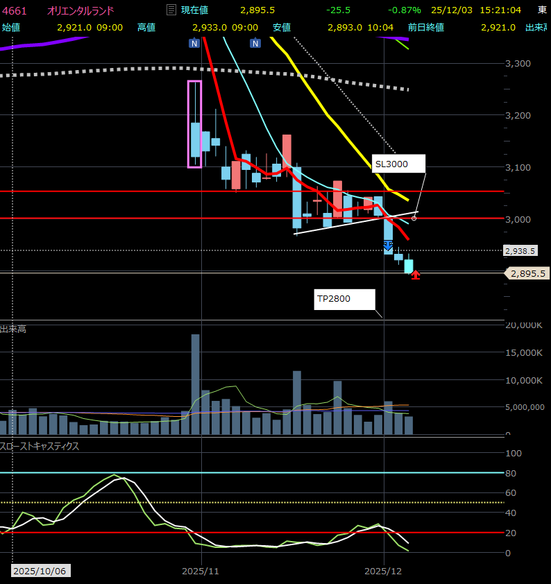Click the stock code 4661

[15, 10]
